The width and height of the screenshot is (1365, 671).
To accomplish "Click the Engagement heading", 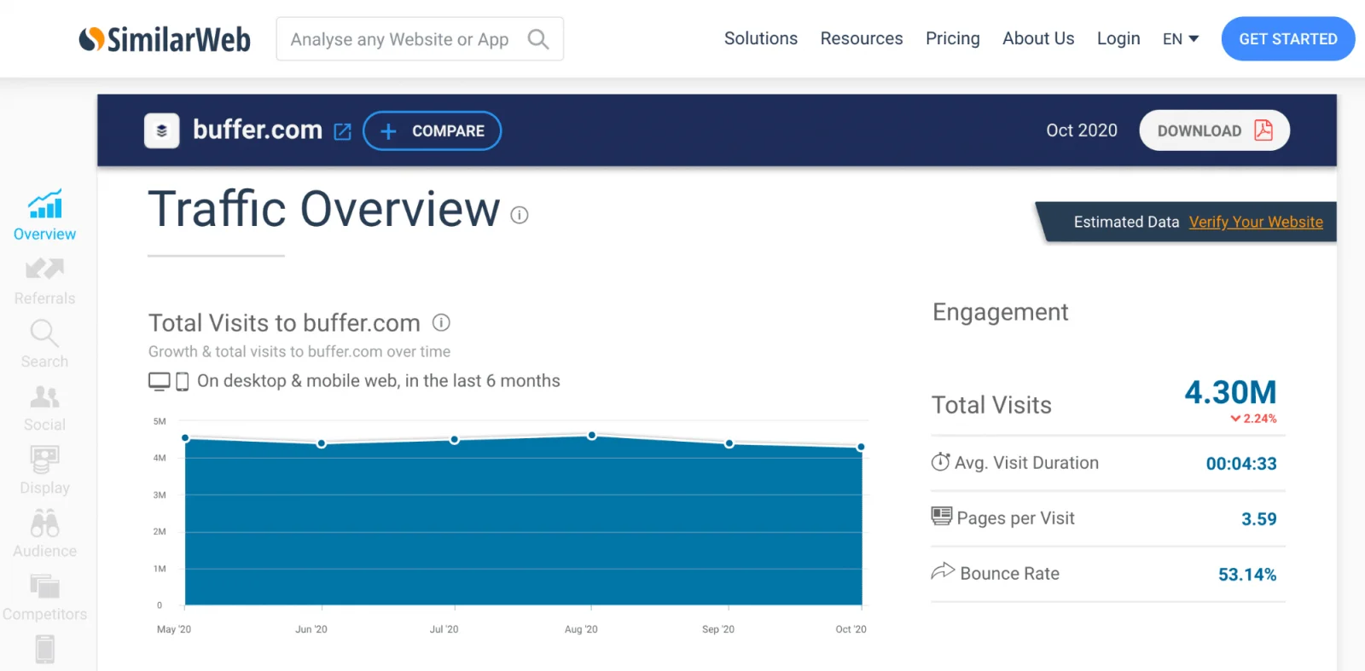I will tap(1000, 312).
